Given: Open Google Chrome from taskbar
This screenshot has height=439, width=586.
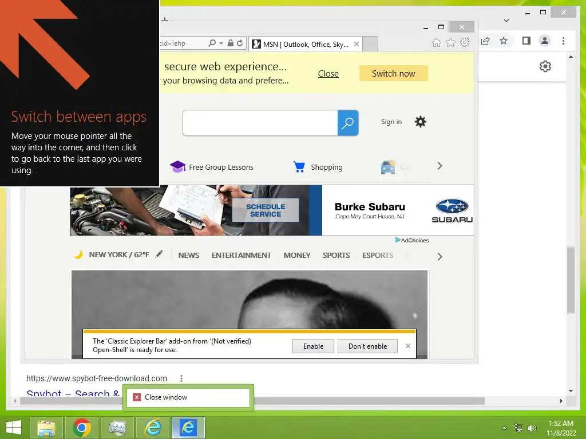Looking at the screenshot, I should pyautogui.click(x=82, y=428).
